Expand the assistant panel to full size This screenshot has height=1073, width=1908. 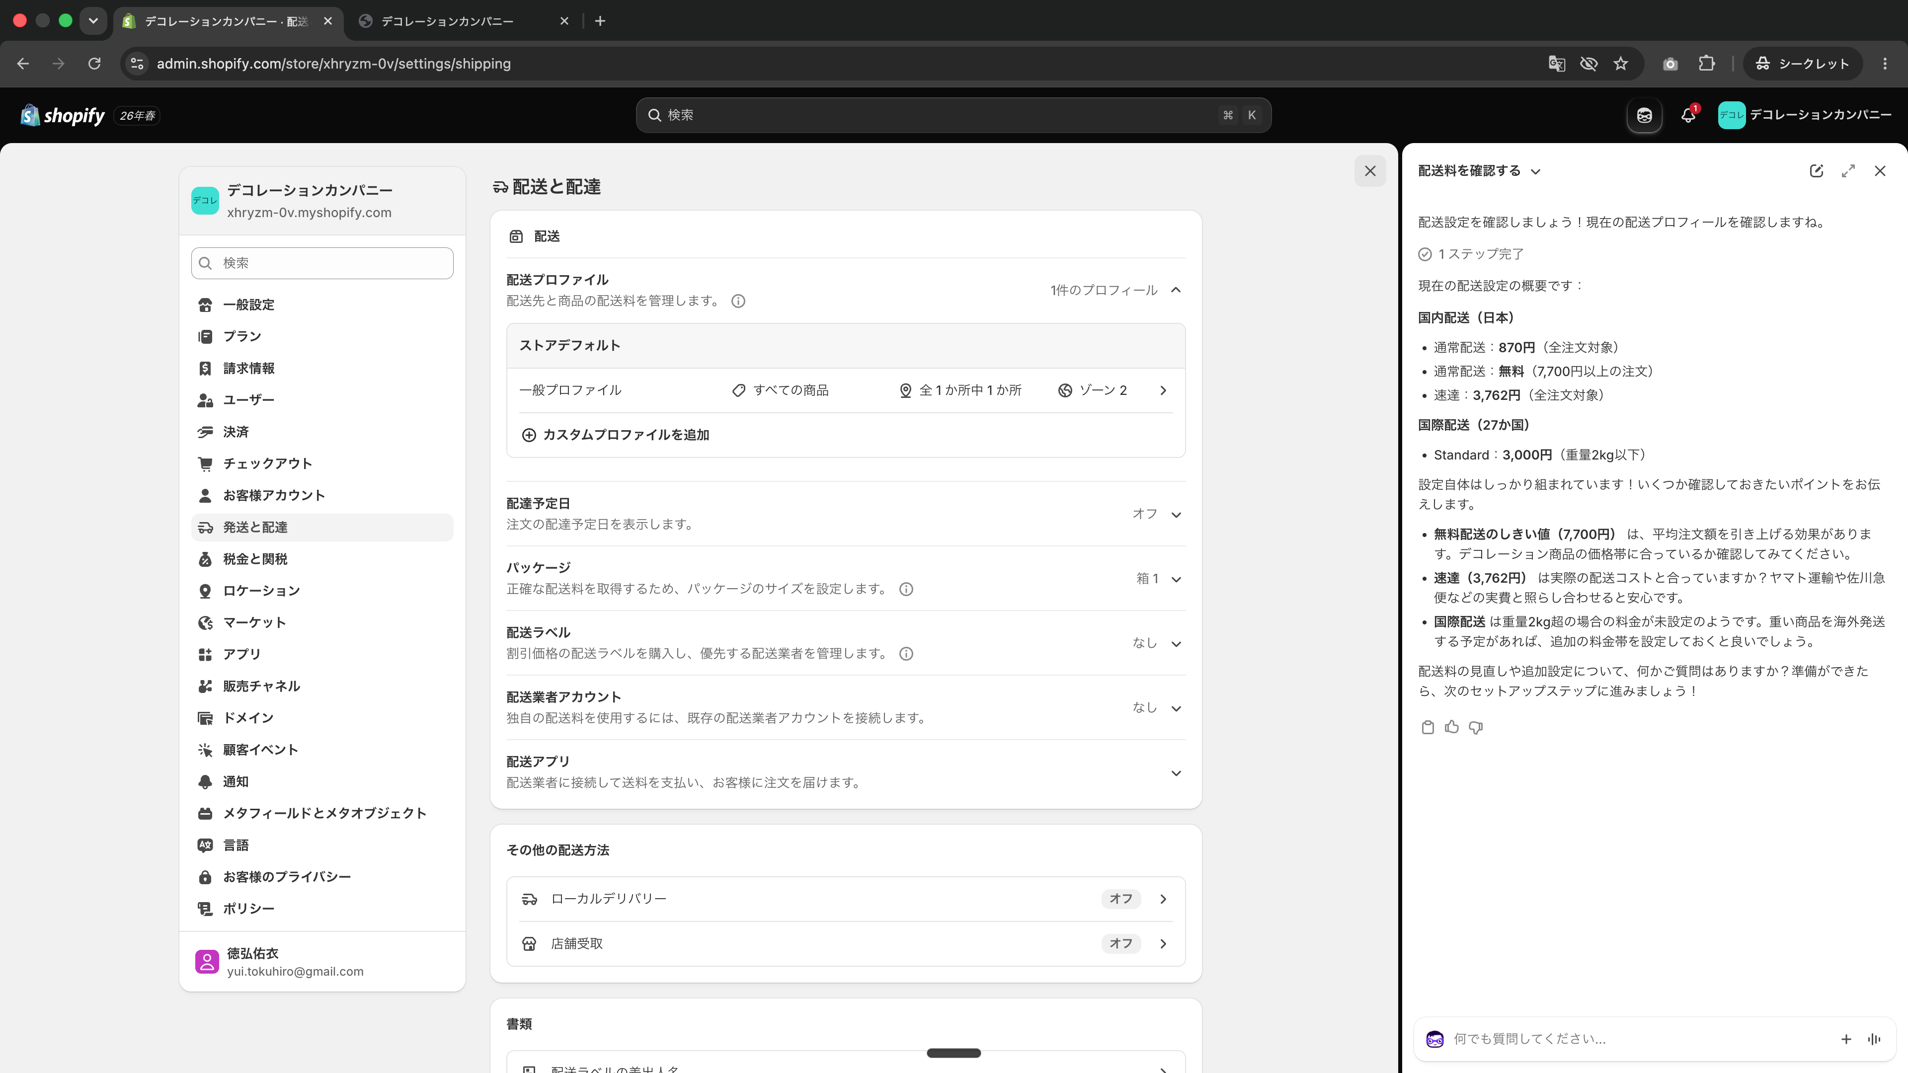pyautogui.click(x=1848, y=171)
